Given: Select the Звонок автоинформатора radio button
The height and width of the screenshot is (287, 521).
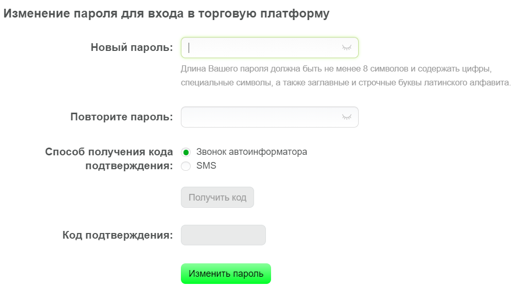Looking at the screenshot, I should click(x=186, y=152).
